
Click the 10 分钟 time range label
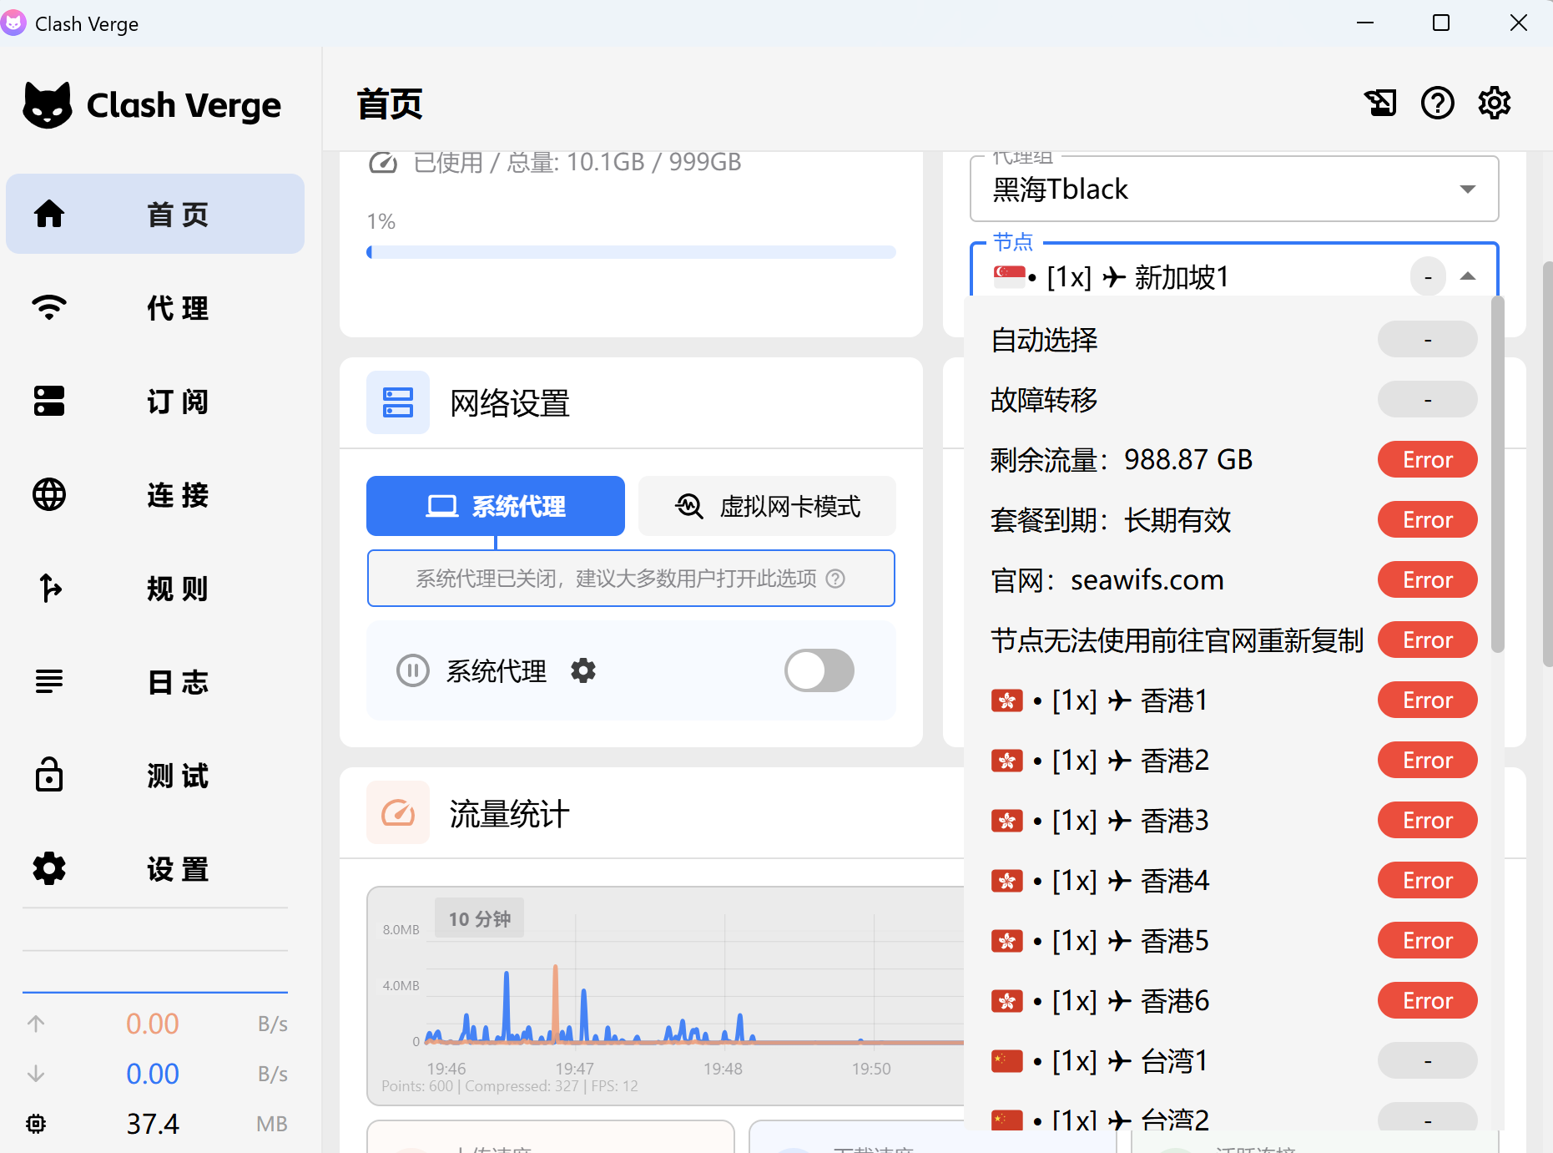click(x=479, y=918)
